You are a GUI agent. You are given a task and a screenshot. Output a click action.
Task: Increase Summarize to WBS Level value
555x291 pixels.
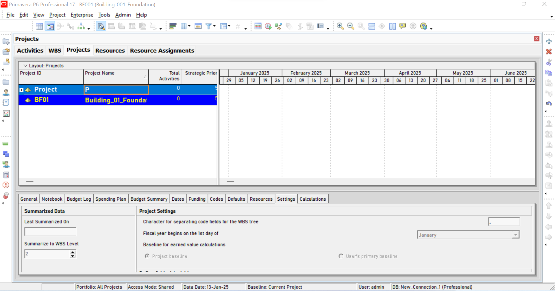tap(73, 252)
